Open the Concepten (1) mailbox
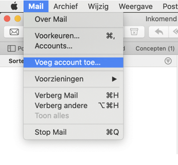This screenshot has height=165, width=178. pyautogui.click(x=155, y=48)
